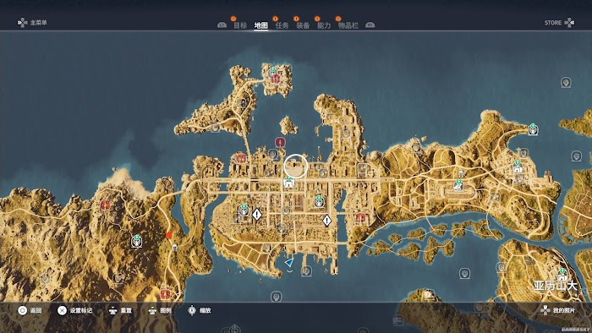Click 返回 (Back) at the bottom bar
The width and height of the screenshot is (592, 333).
point(30,310)
